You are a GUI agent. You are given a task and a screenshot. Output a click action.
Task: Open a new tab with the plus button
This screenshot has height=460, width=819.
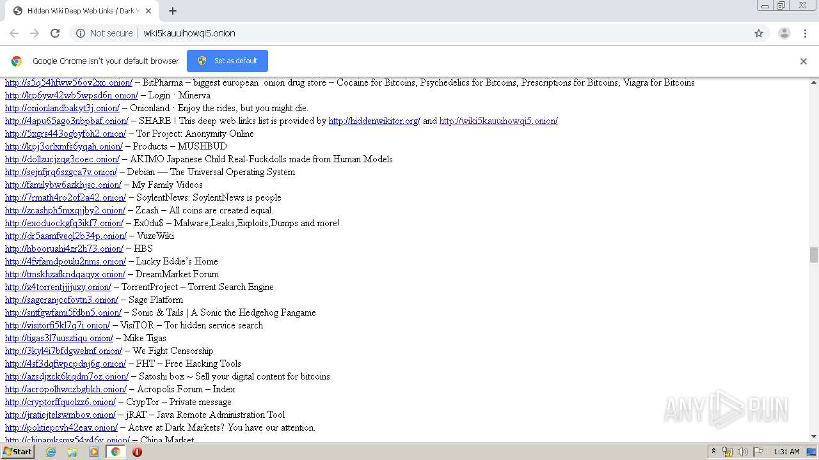pos(173,11)
